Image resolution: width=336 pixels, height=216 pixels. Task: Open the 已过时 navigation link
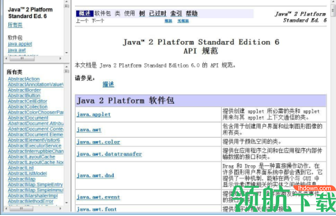[157, 13]
